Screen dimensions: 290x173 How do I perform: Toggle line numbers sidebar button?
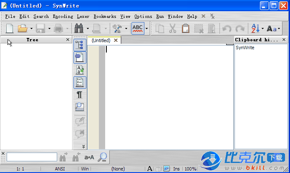click(x=79, y=82)
